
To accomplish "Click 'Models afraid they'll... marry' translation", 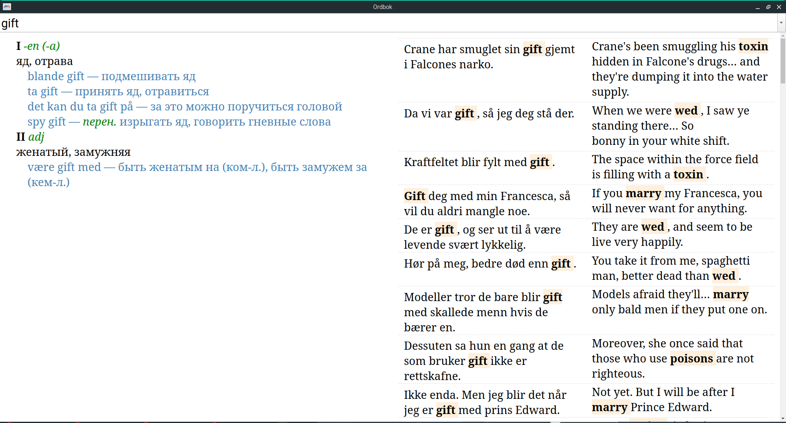I will [680, 301].
